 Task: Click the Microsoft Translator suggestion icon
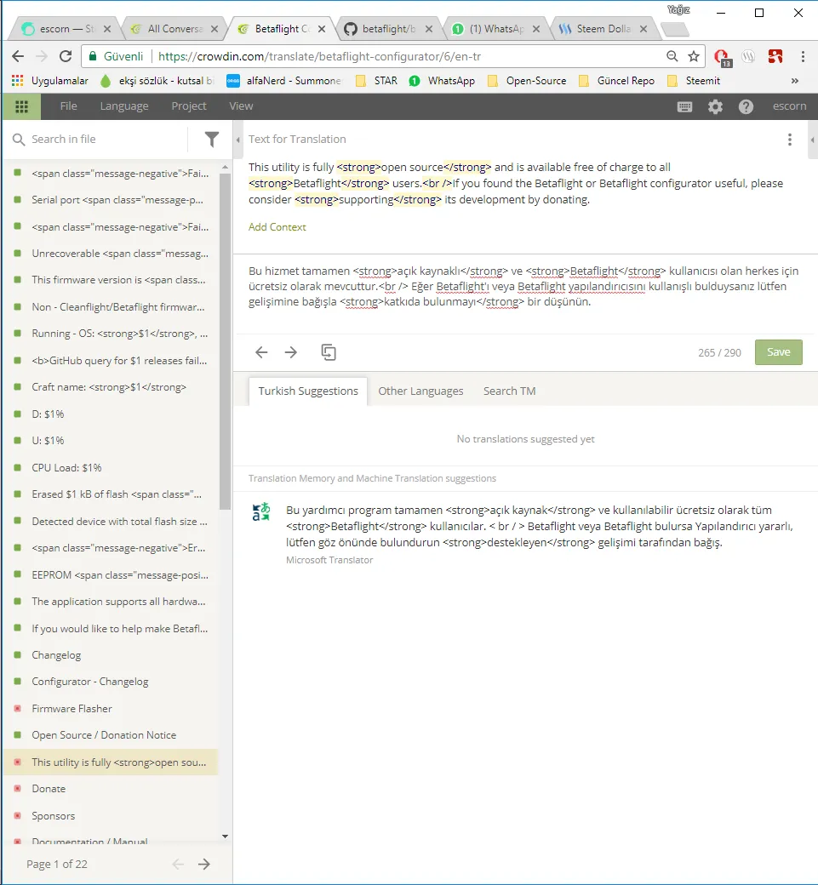click(x=260, y=512)
